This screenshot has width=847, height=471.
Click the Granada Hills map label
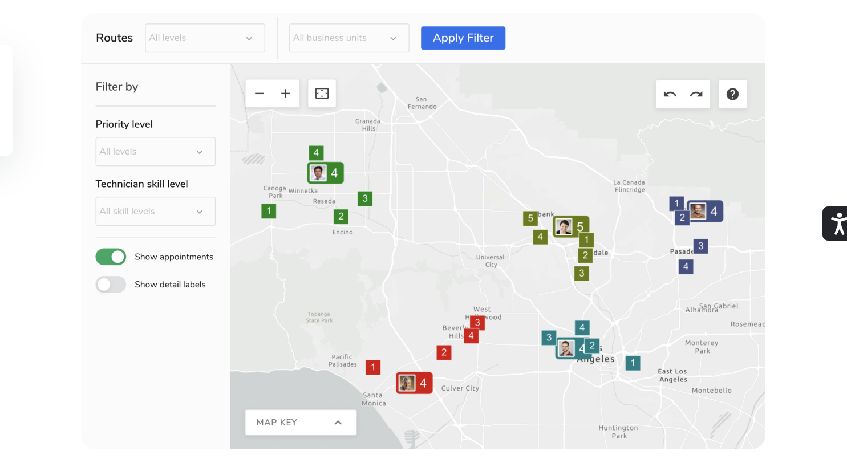pyautogui.click(x=368, y=125)
